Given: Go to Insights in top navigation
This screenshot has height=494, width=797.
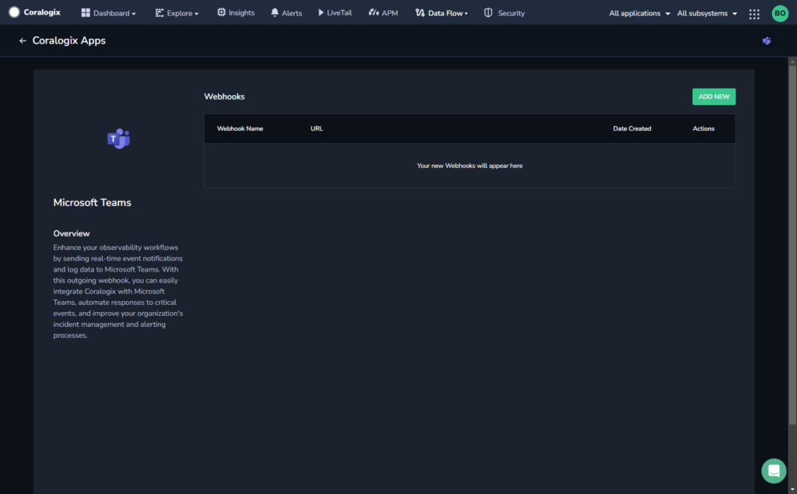Looking at the screenshot, I should [236, 12].
